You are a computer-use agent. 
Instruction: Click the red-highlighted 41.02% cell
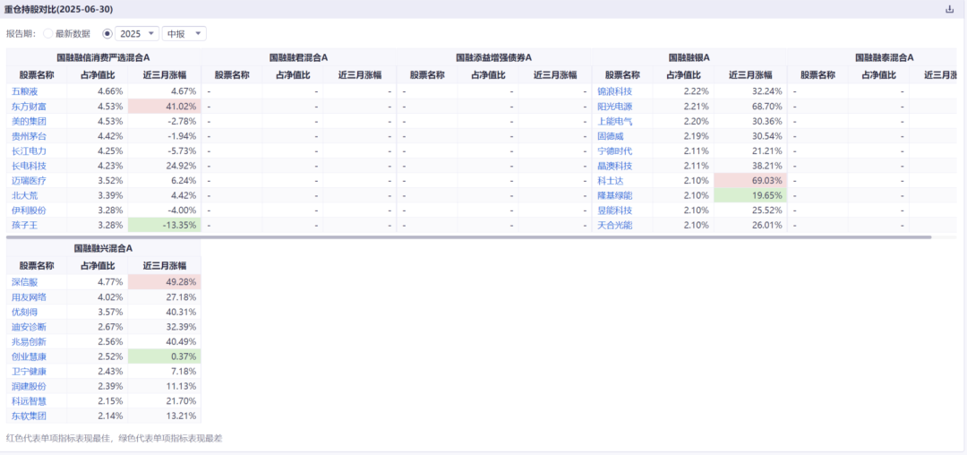[x=164, y=106]
